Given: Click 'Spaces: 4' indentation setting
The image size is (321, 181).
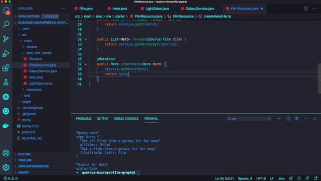Looking at the screenshot, I should (x=245, y=178).
